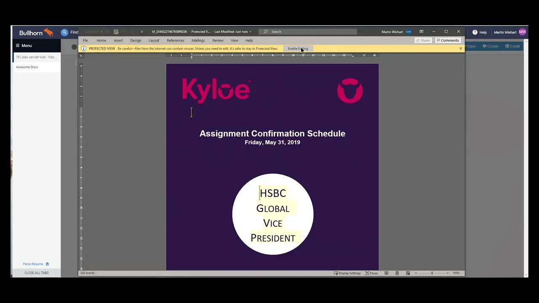The height and width of the screenshot is (303, 539).
Task: Click the zoom in plus button
Action: point(447,273)
